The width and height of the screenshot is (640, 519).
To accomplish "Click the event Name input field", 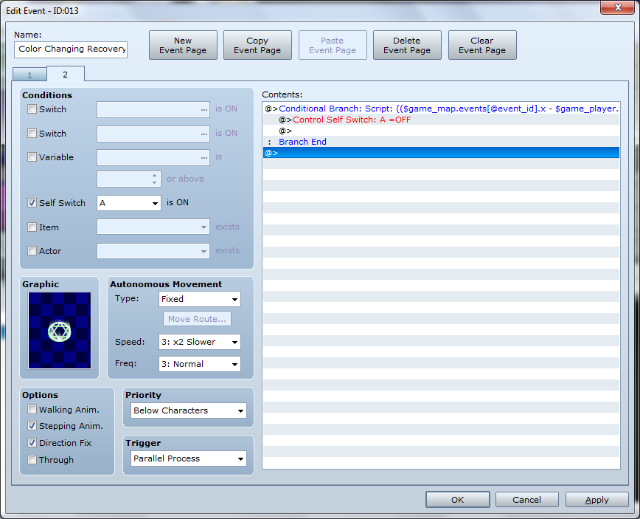I will click(71, 49).
